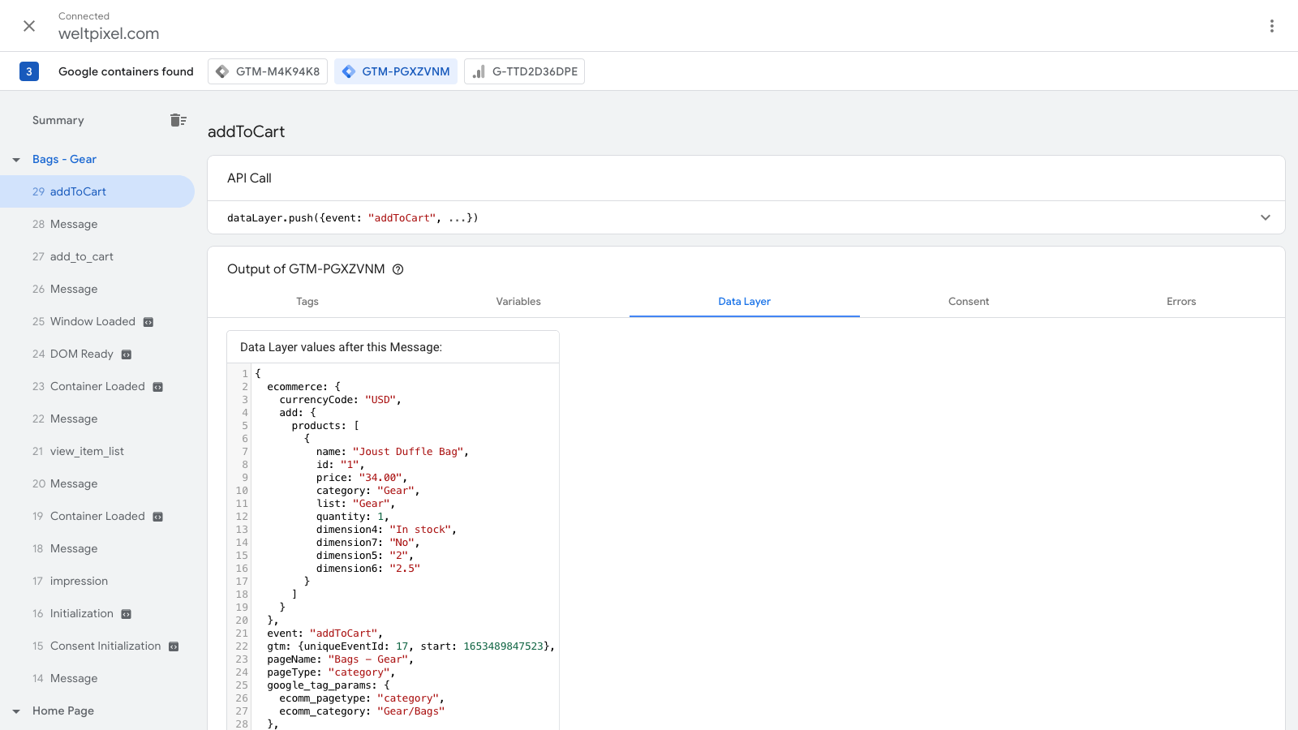
Task: Open the Summary view
Action: pyautogui.click(x=58, y=120)
